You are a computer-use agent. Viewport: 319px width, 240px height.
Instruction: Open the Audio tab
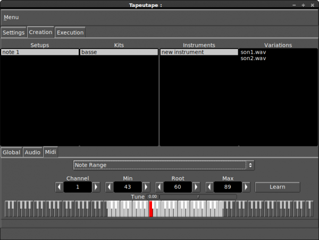tap(32, 152)
